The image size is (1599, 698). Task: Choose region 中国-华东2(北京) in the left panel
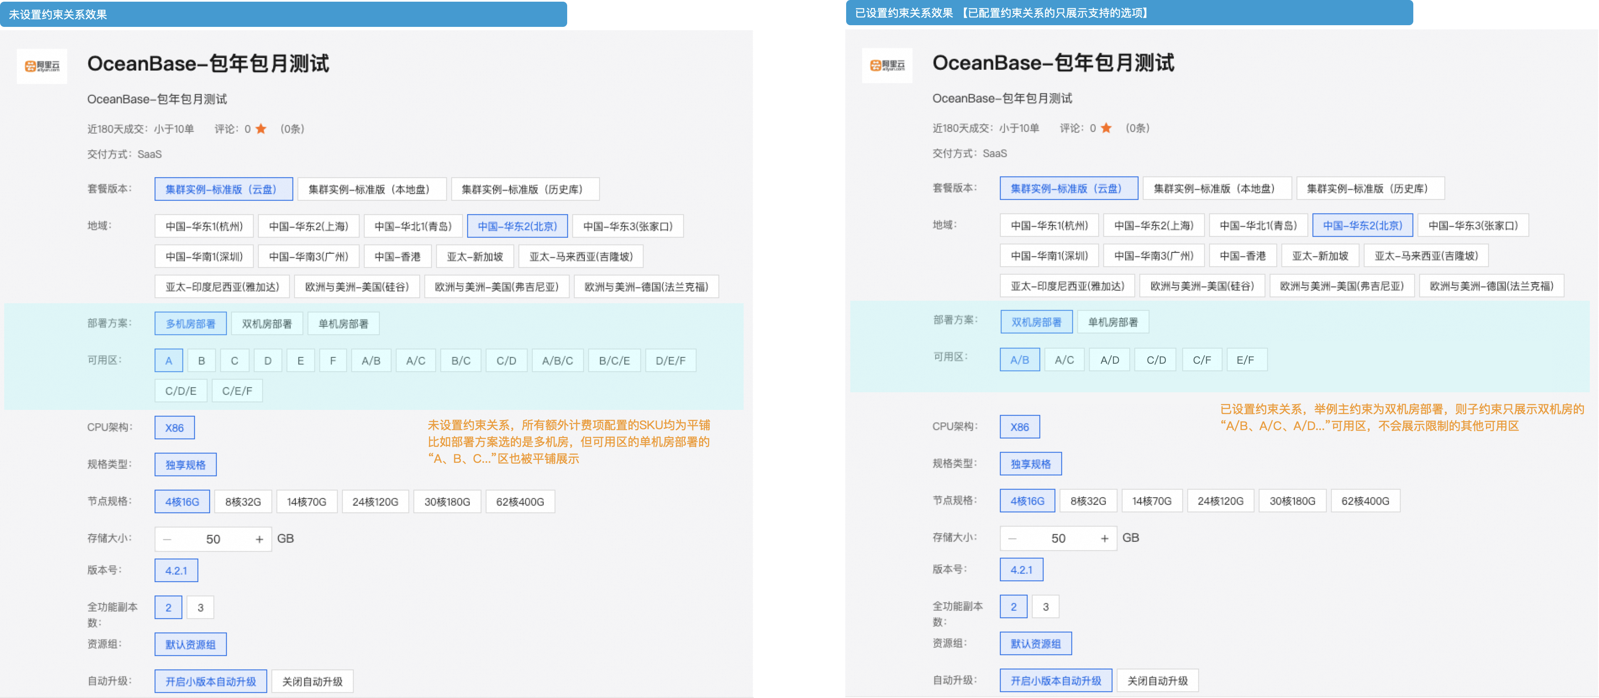[x=518, y=226]
